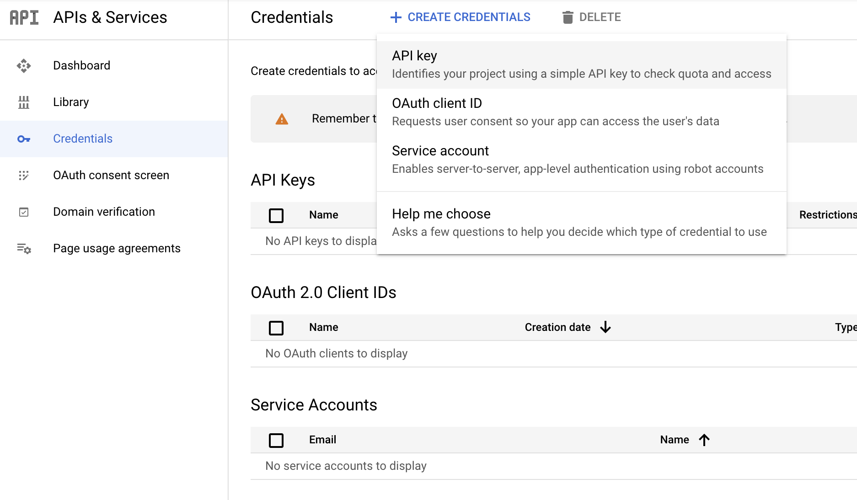The image size is (857, 500).
Task: Click the API logo icon
Action: coord(24,17)
